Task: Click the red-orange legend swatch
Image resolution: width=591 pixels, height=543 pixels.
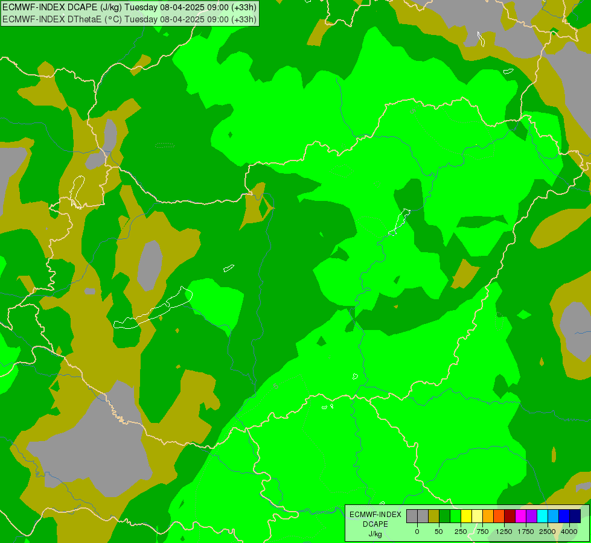Action: pos(499,516)
